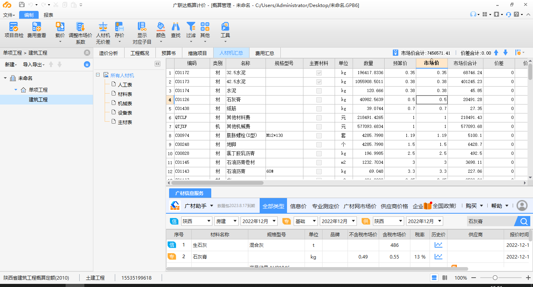
Task: Run 项目自检 project self-check
Action: pos(14,30)
